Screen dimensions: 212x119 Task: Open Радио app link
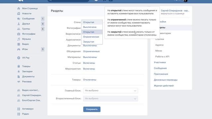pyautogui.click(x=26, y=114)
